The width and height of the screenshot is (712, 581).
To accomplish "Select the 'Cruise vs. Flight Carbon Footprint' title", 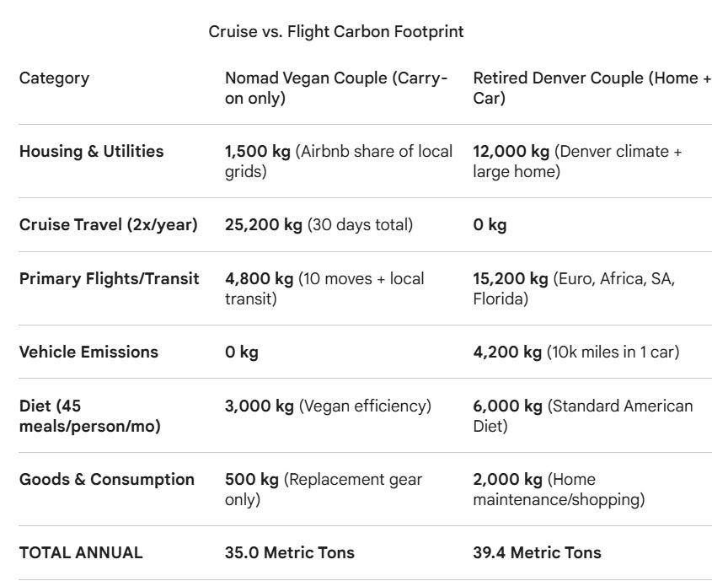I will (x=336, y=32).
